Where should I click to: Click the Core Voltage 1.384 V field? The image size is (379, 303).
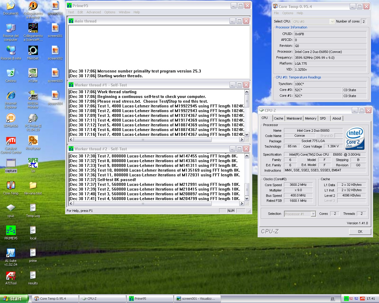[333, 146]
